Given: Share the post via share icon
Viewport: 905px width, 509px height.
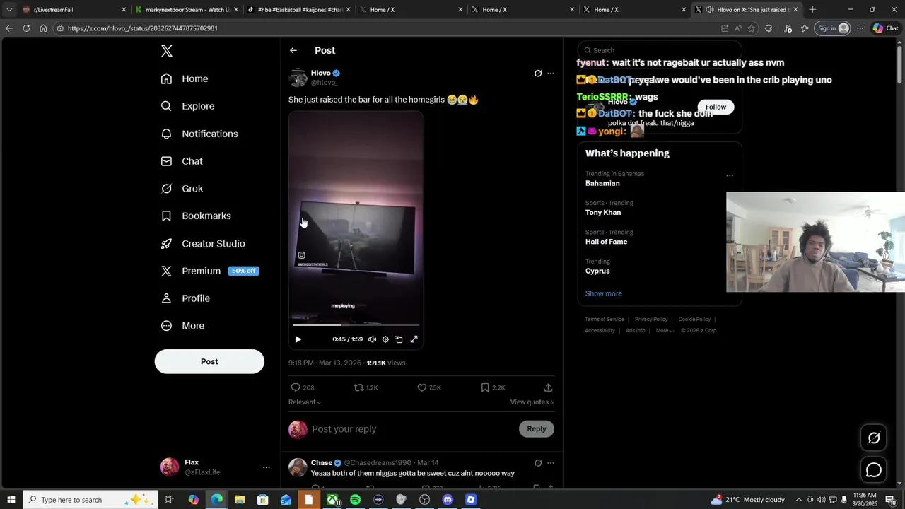Looking at the screenshot, I should pyautogui.click(x=548, y=387).
